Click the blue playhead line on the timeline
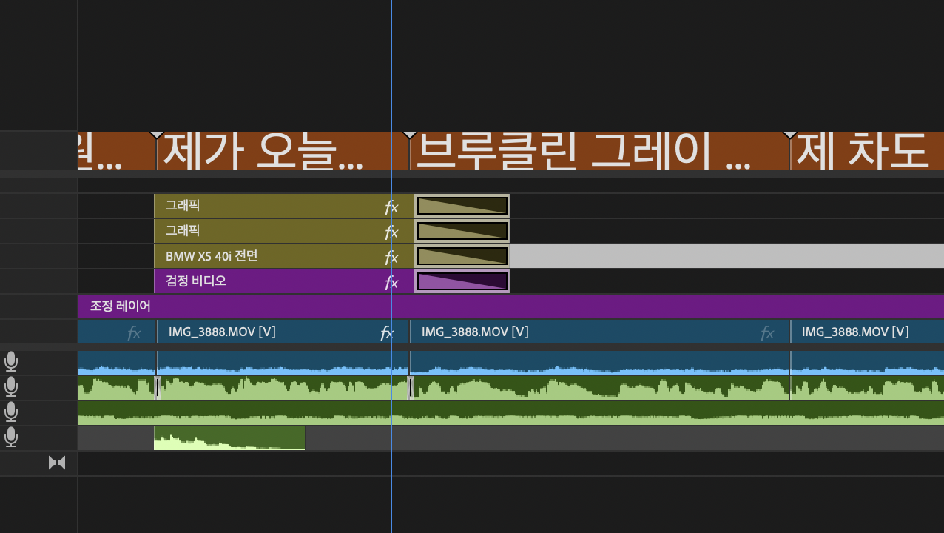 (391, 74)
